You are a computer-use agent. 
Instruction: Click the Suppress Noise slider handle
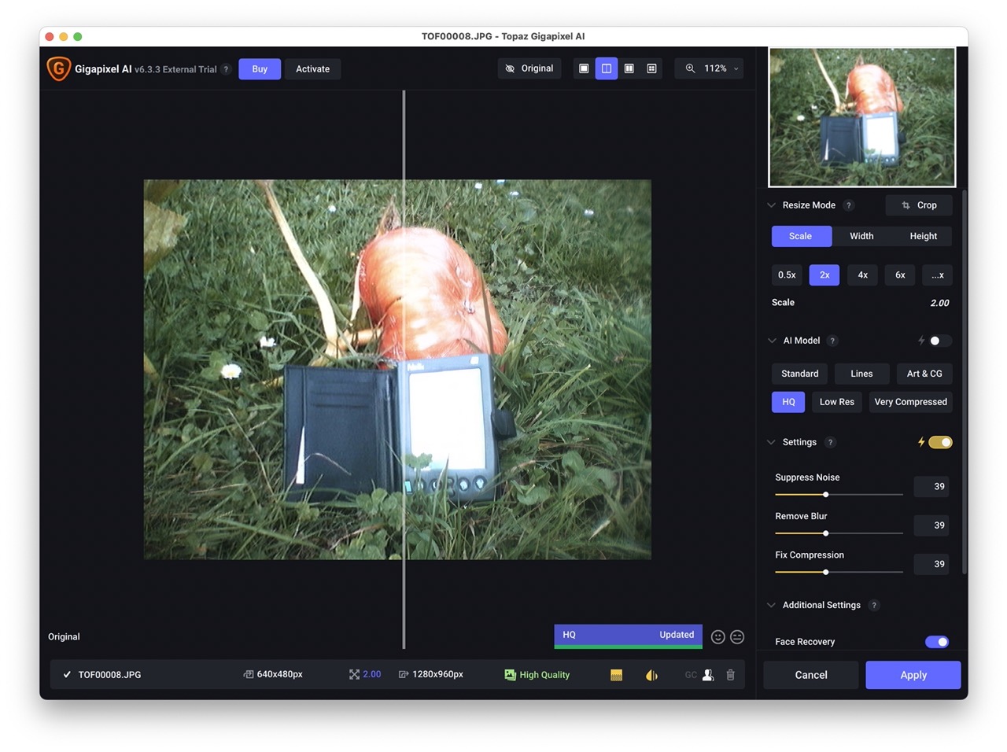[825, 495]
